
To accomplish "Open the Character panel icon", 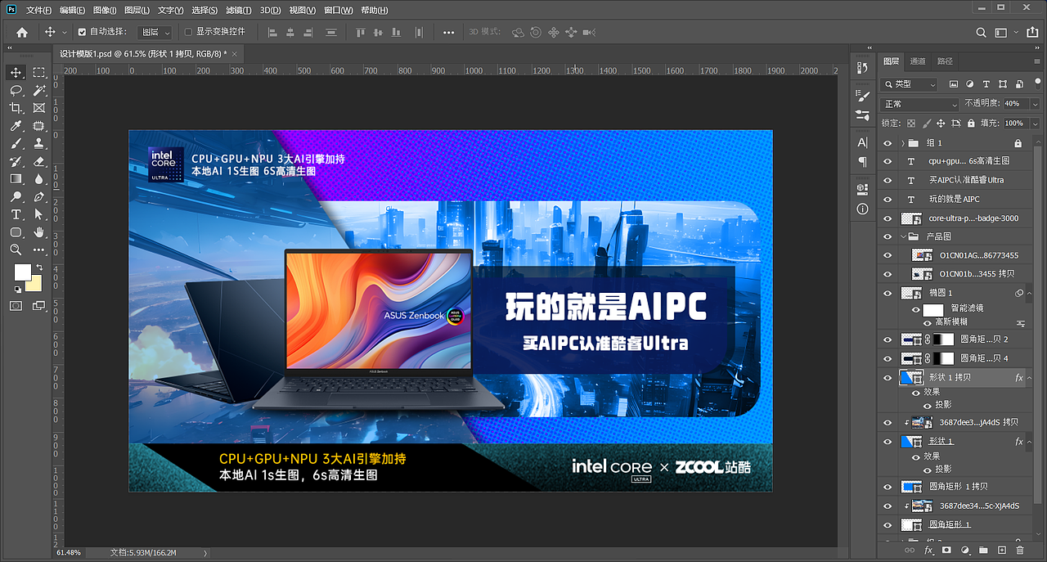I will (x=862, y=142).
